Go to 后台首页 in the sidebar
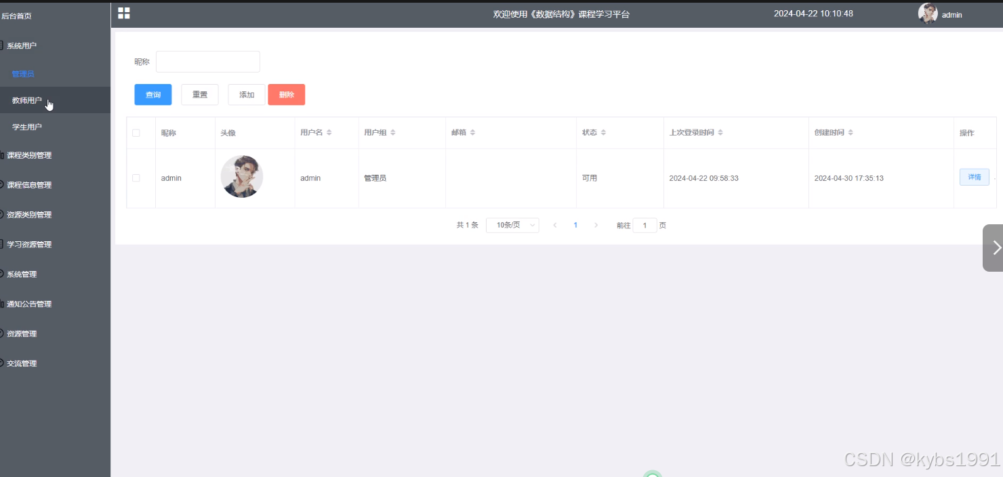 [55, 16]
